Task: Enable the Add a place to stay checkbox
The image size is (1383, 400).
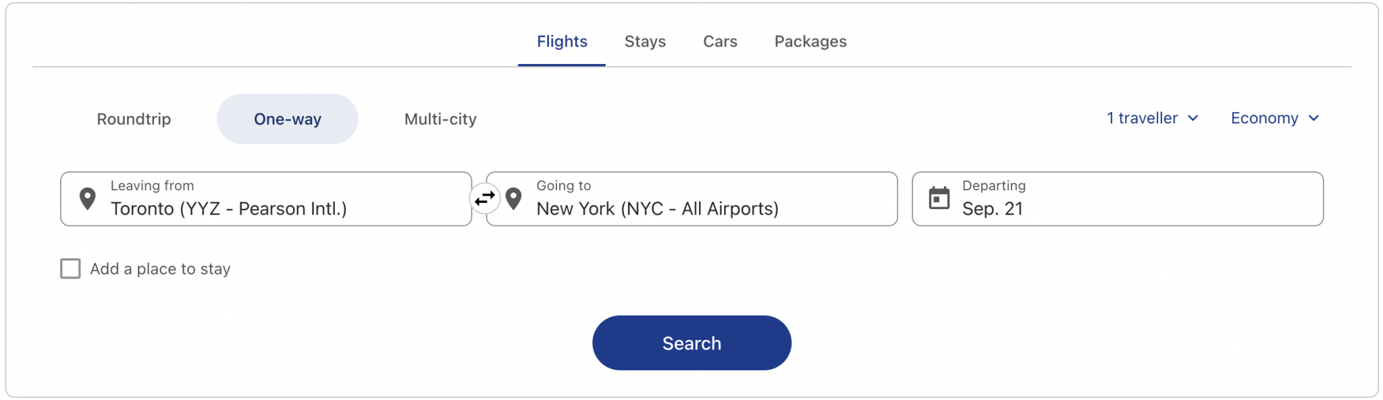Action: point(70,268)
